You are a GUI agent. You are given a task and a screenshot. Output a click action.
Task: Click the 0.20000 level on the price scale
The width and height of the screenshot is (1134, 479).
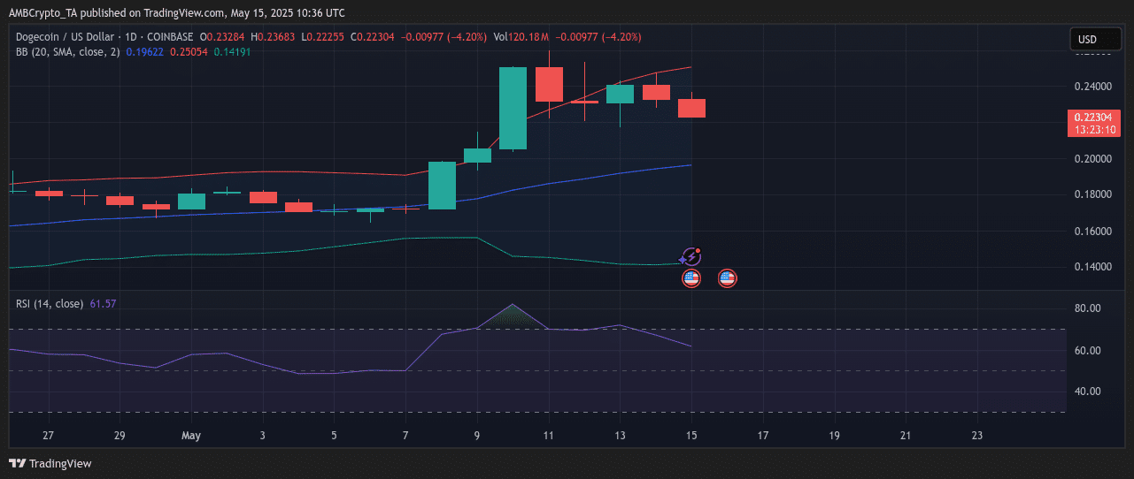(1094, 159)
